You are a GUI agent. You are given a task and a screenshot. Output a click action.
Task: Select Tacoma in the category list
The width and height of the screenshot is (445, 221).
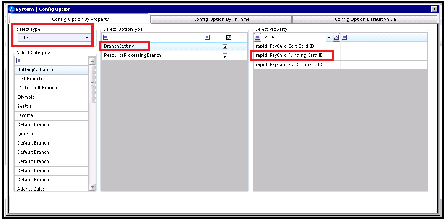coord(52,116)
